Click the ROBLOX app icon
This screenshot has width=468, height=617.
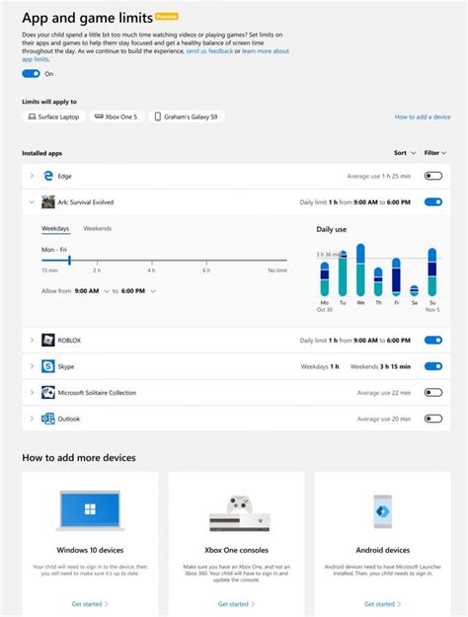(x=48, y=340)
